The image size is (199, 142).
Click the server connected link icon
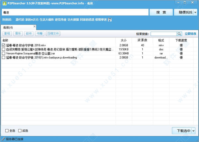point(3,139)
